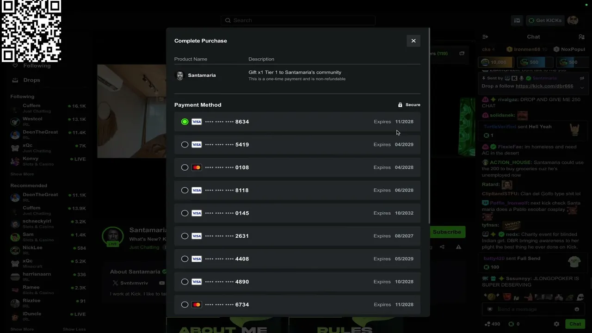Pick the Visa card ending in 0145

(x=297, y=213)
